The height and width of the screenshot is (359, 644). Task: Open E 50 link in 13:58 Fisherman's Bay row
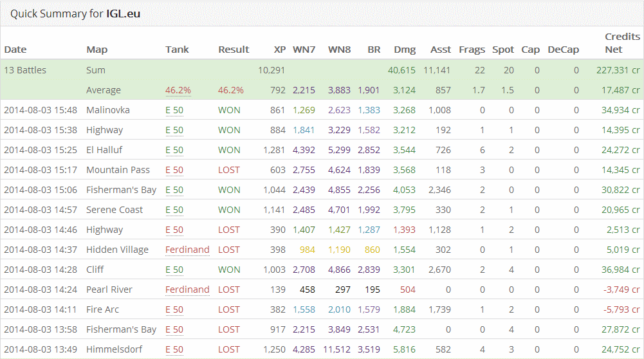click(x=174, y=329)
